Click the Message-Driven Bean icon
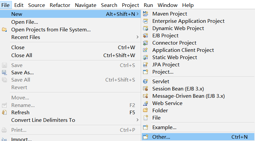Screen dimensions: 255x141 coord(146,96)
